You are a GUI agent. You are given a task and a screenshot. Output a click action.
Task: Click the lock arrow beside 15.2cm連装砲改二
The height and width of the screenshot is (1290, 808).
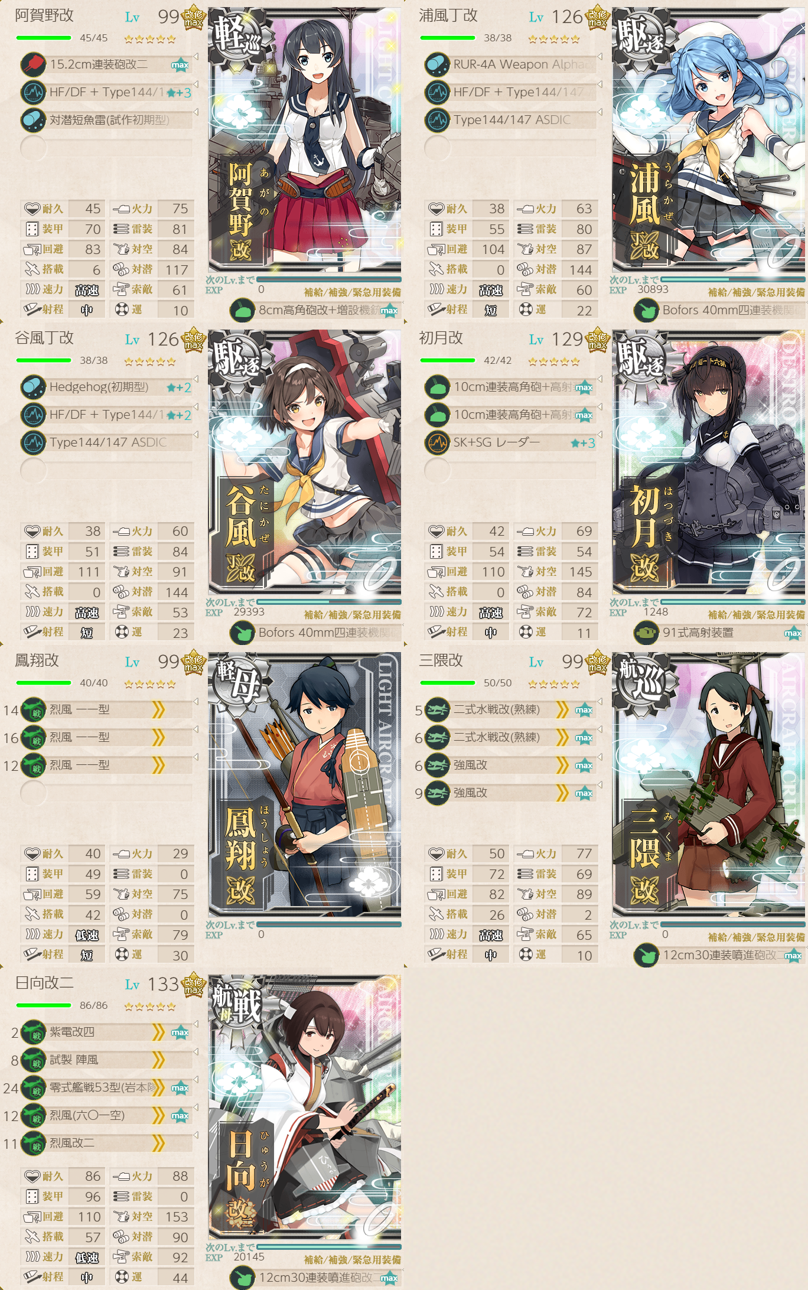coord(196,57)
